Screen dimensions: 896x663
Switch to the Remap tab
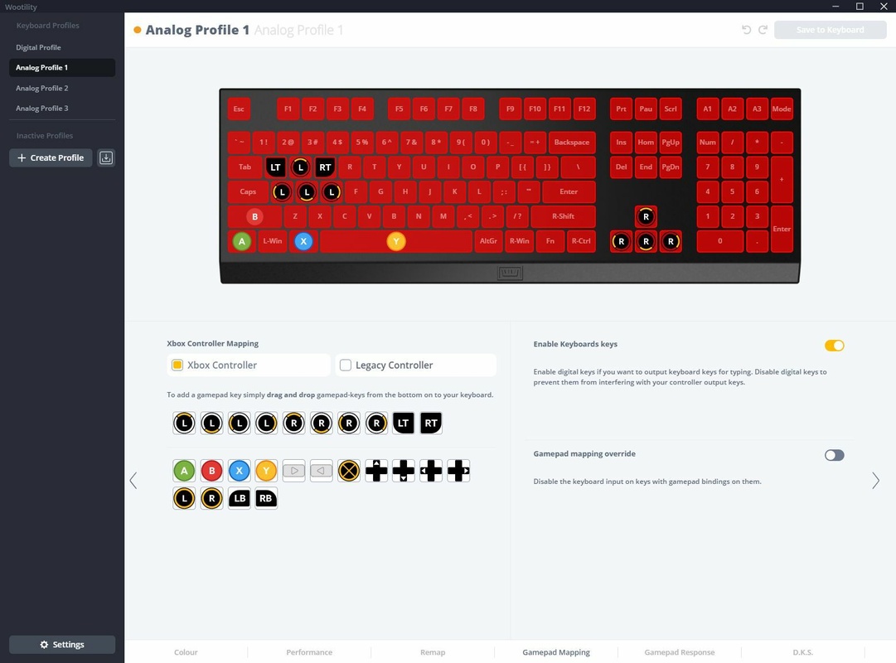433,652
